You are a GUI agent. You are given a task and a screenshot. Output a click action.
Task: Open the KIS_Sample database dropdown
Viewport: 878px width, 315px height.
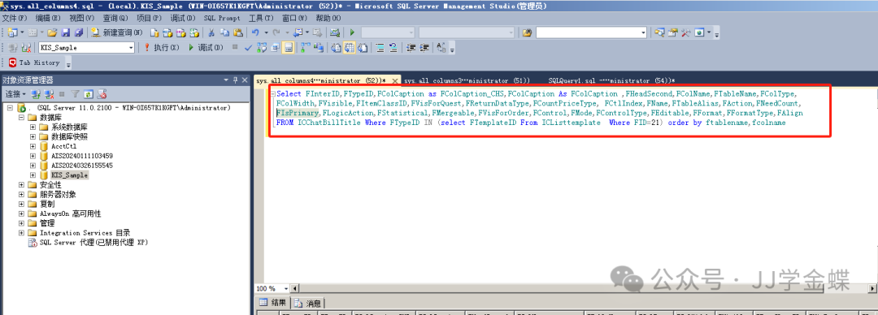(132, 48)
